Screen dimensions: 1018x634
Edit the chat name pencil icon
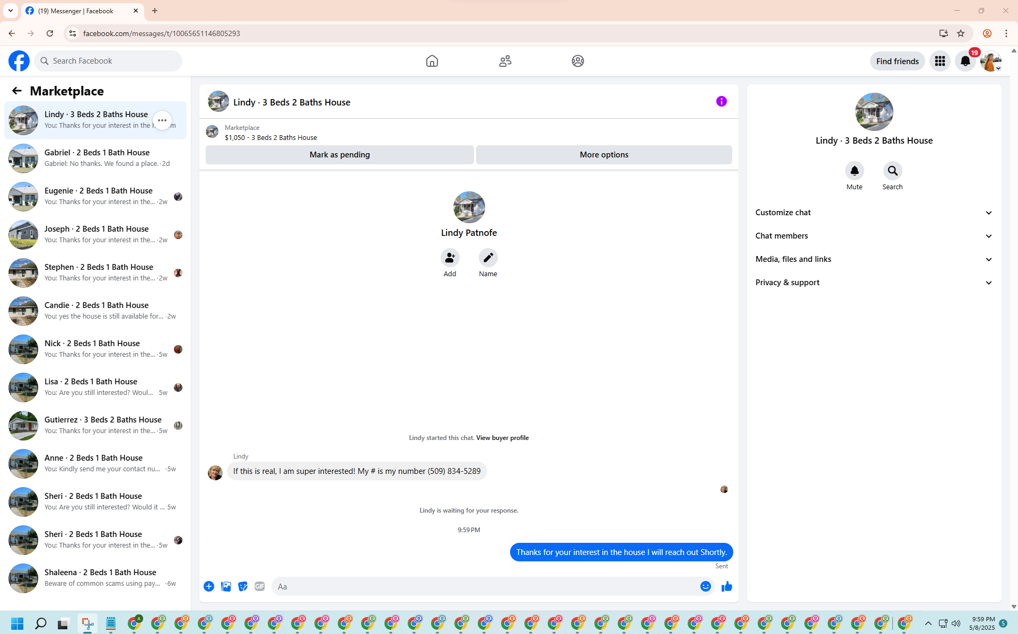488,258
